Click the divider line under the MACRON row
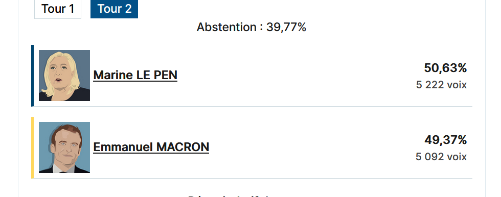 point(252,179)
